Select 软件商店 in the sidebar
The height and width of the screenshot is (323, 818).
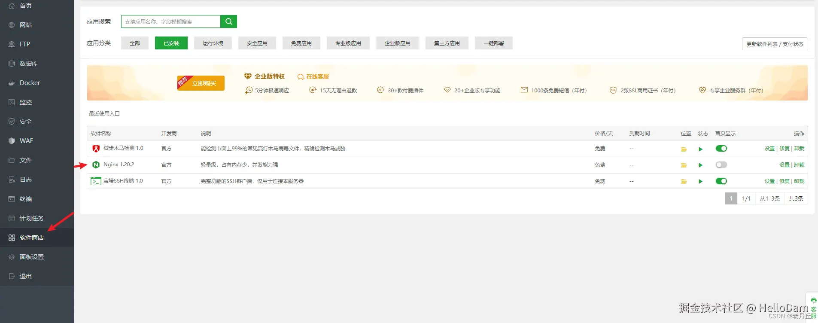click(x=37, y=238)
